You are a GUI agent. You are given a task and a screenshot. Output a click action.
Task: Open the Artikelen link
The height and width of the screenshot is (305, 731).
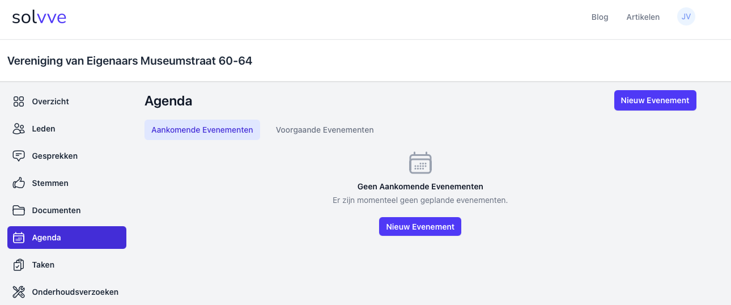tap(643, 17)
